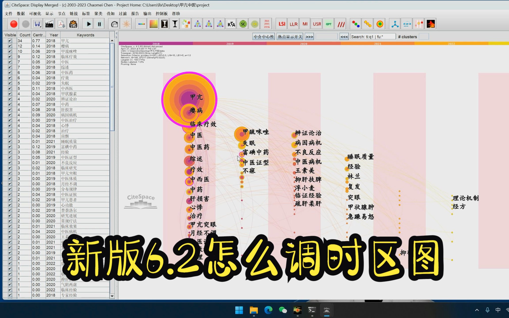Select the GPT labeling icon

[328, 24]
